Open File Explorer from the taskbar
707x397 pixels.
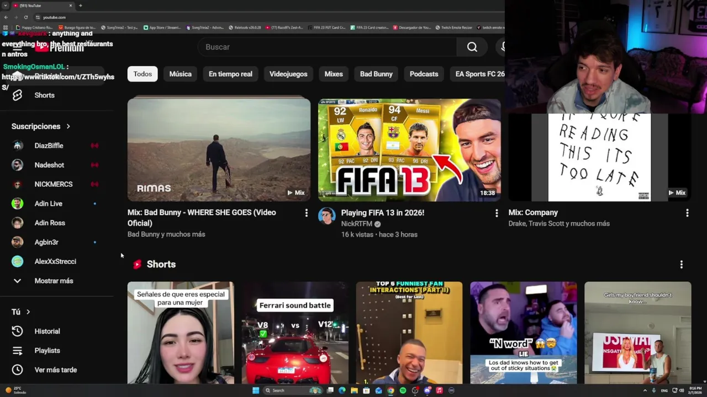tap(354, 390)
